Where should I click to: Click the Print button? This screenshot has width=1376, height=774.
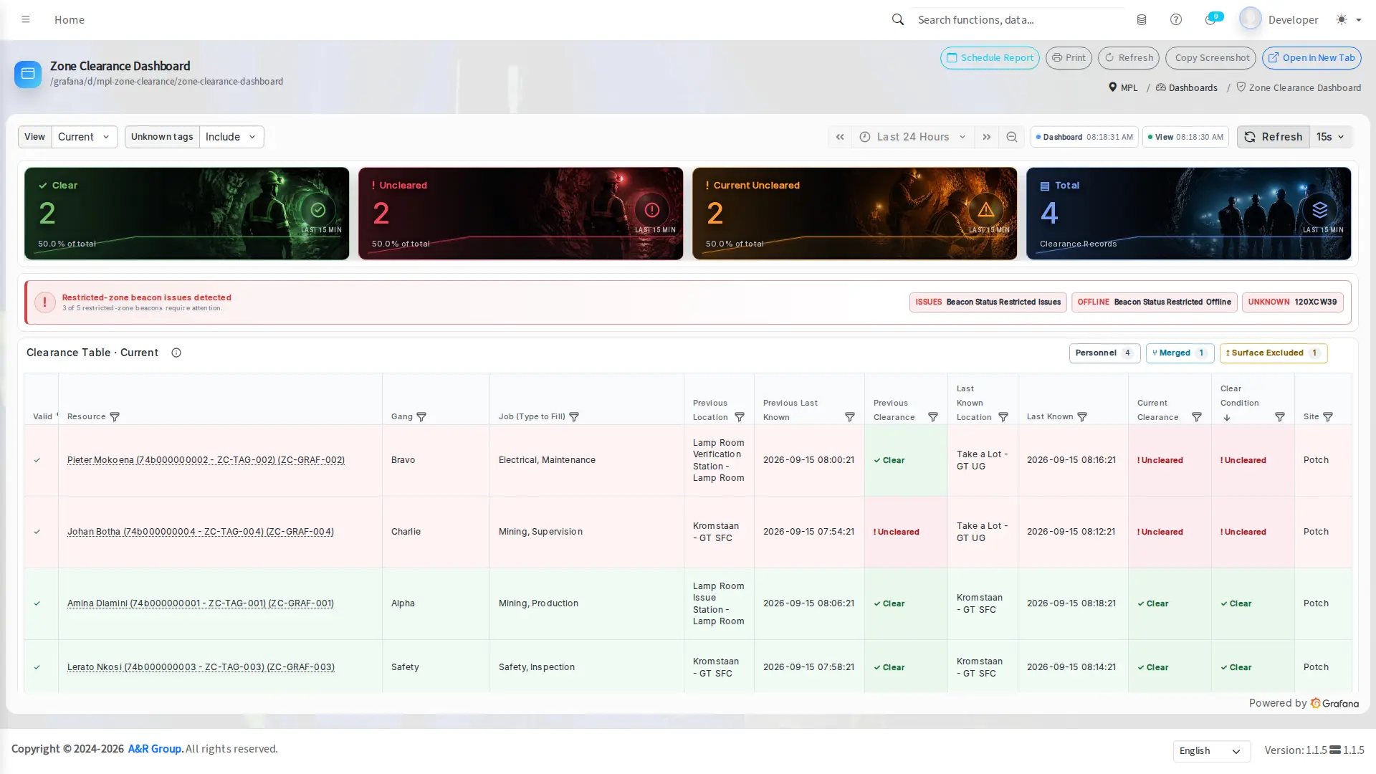[1069, 58]
